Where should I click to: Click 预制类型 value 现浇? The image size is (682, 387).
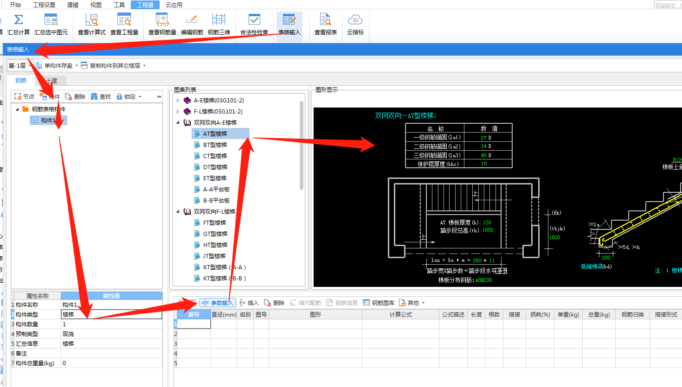tap(111, 334)
